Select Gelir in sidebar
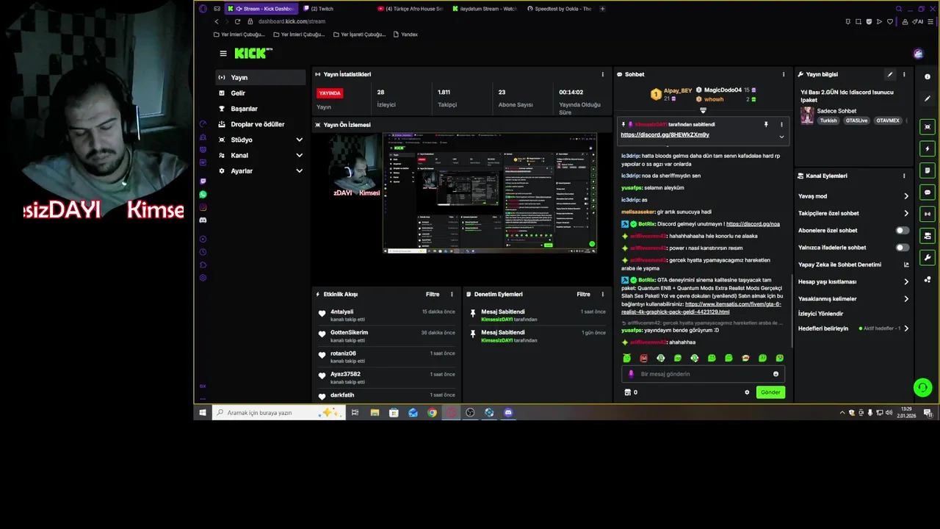This screenshot has width=940, height=529. coord(260,93)
